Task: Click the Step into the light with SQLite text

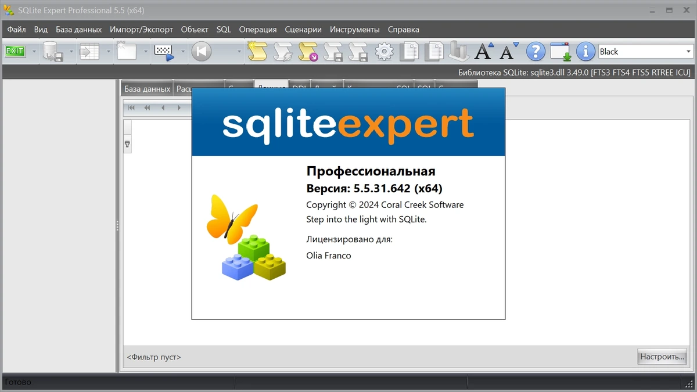Action: [367, 220]
